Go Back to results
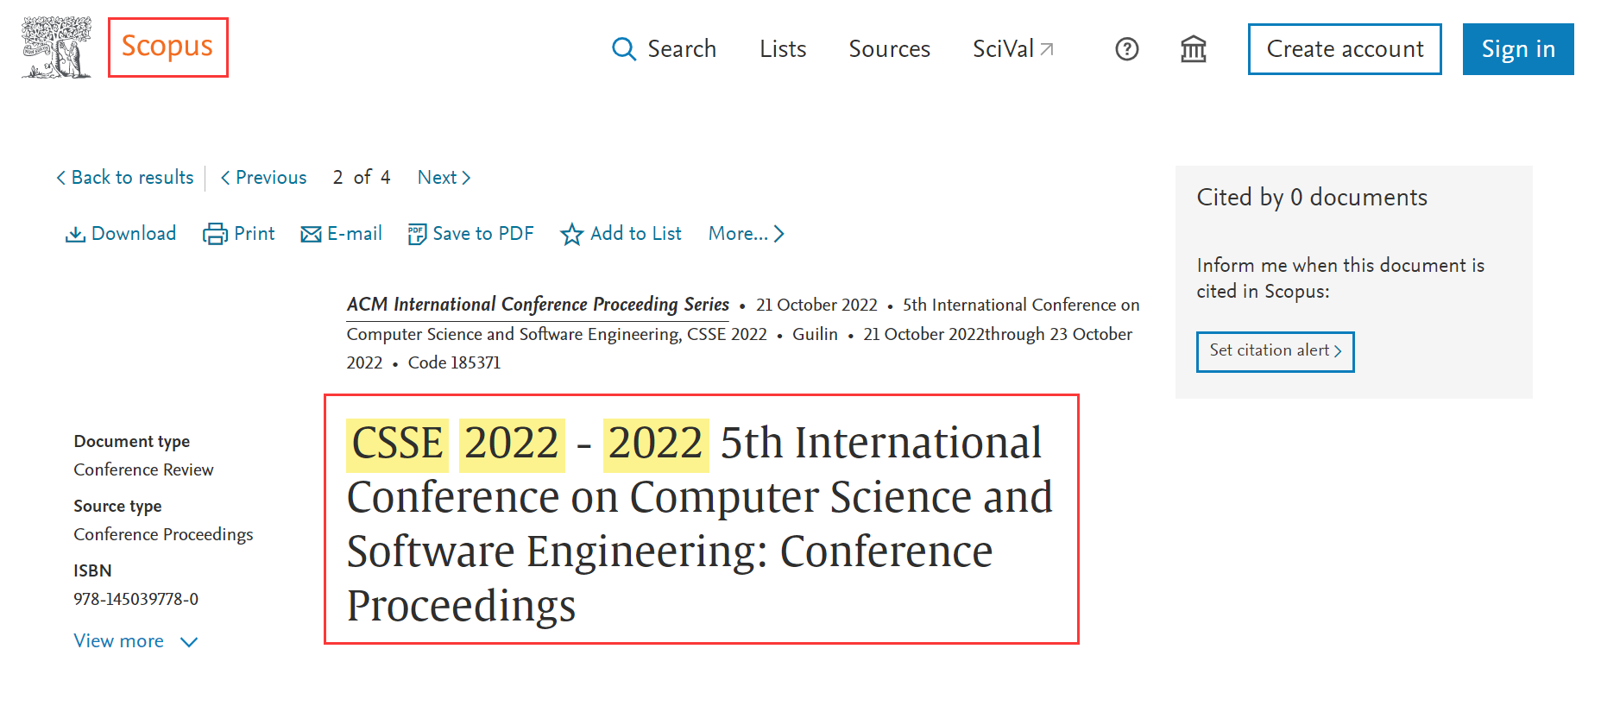The height and width of the screenshot is (712, 1601). tap(125, 177)
